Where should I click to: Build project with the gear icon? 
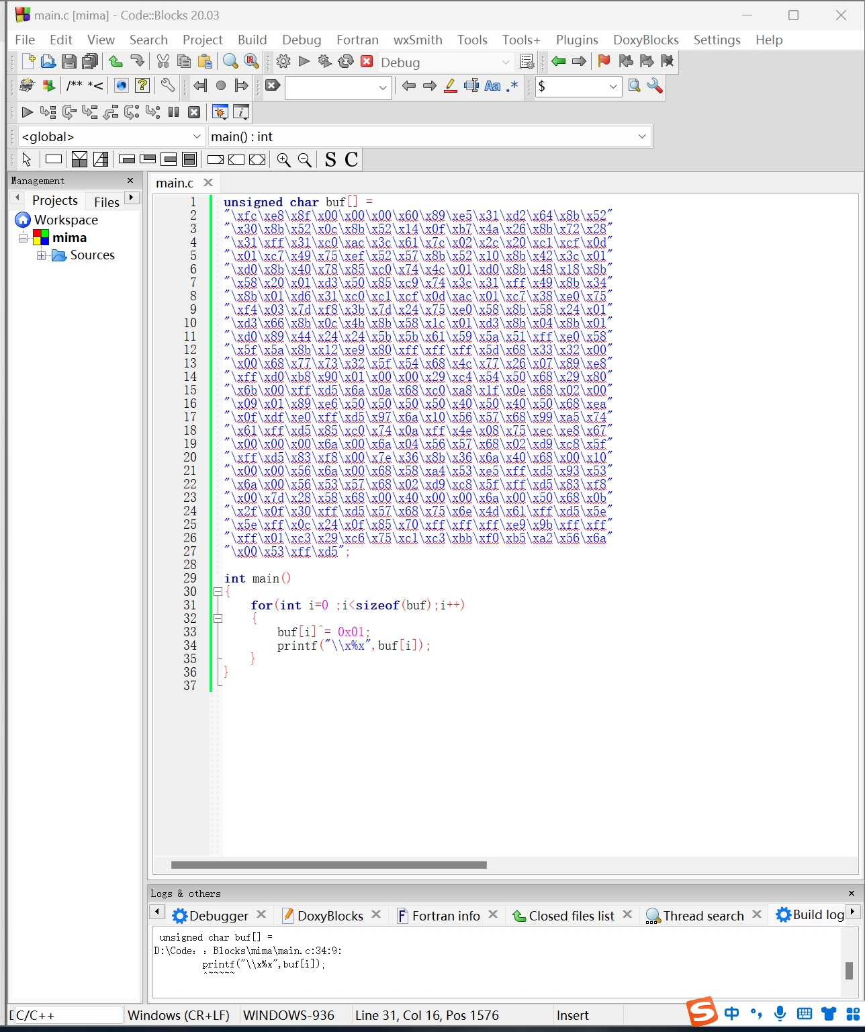[x=283, y=62]
